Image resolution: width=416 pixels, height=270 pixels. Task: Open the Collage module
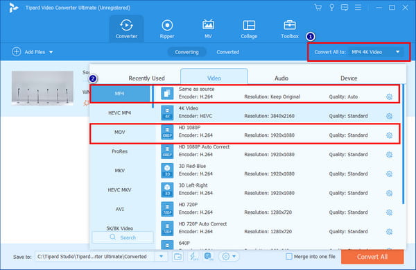tap(249, 29)
